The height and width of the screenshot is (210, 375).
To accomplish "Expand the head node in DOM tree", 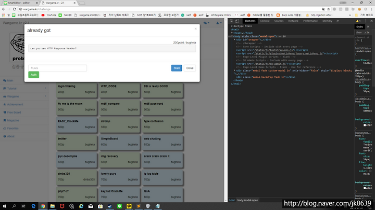I will [x=232, y=33].
